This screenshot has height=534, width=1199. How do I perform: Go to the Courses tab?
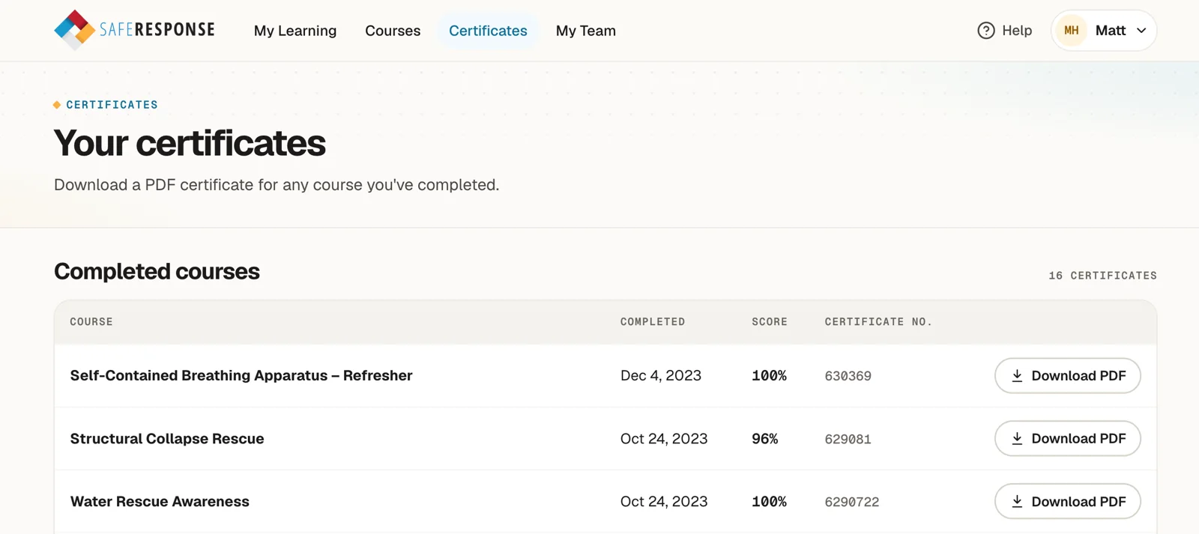[x=393, y=31]
